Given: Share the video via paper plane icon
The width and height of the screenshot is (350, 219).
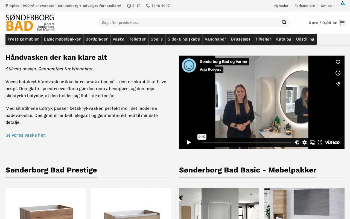Looking at the screenshot, I should click(x=338, y=84).
